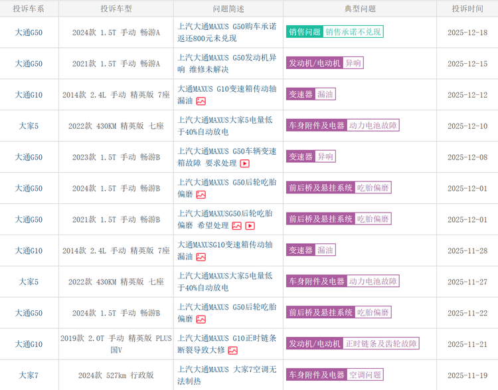This screenshot has height=390, width=498.
Task: Select the 投诉车系 column header
Action: click(x=29, y=9)
